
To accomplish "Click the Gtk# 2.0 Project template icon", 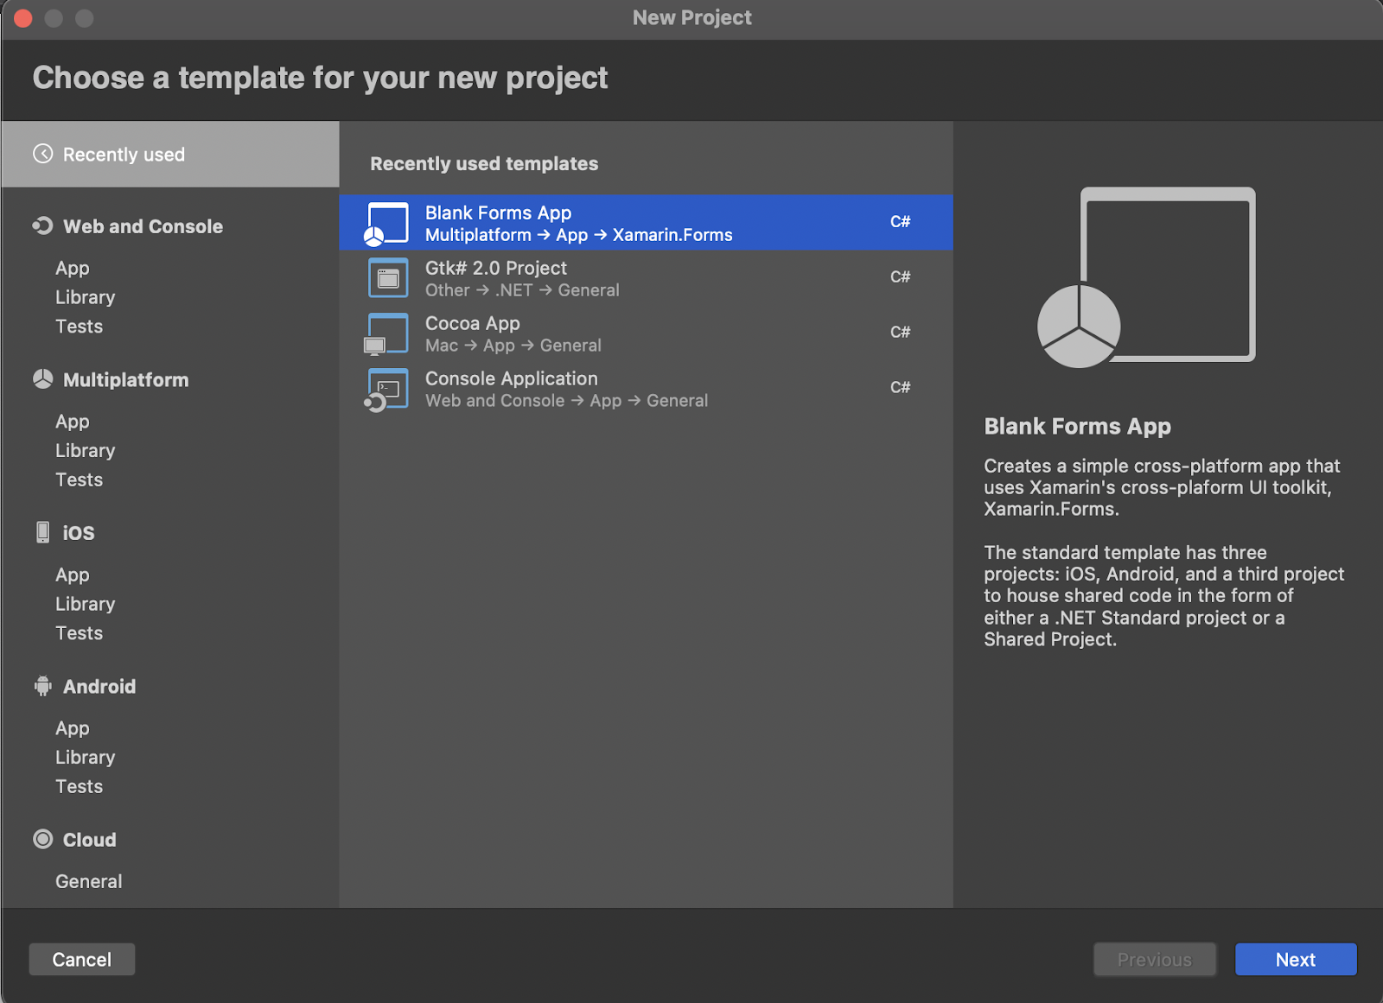I will coord(388,277).
